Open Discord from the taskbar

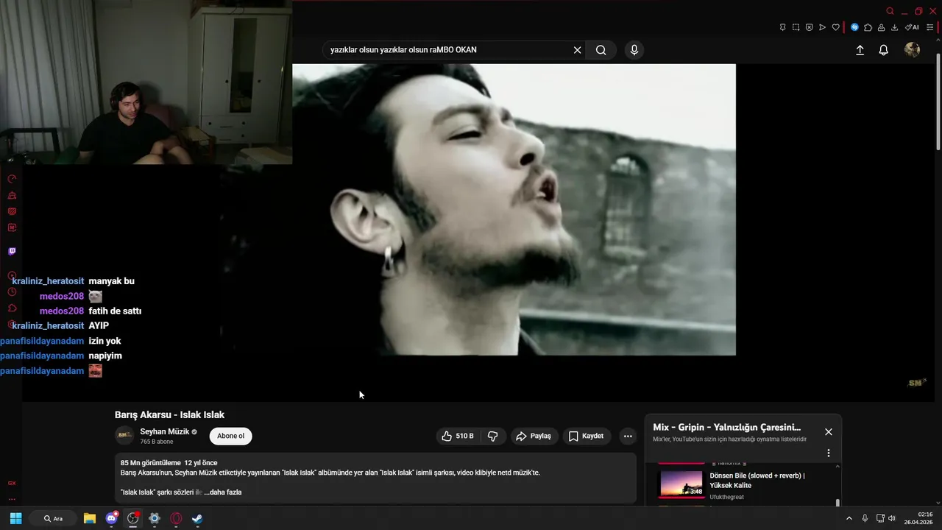[x=111, y=518]
